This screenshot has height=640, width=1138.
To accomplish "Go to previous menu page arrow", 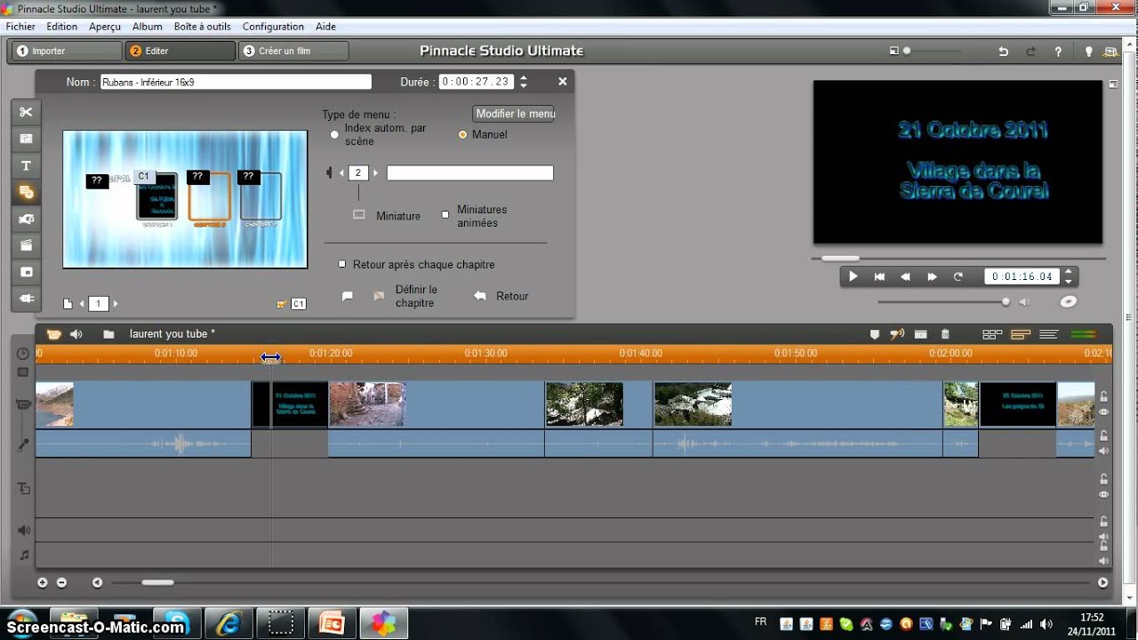I will pos(82,304).
